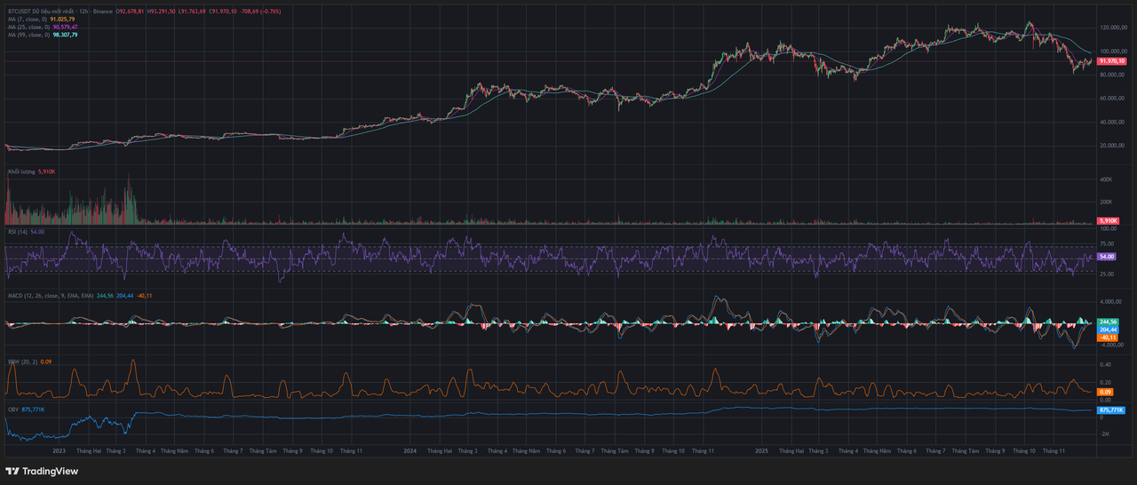Viewport: 1137px width, 485px height.
Task: Click the orange 0.09 BBW axis label
Action: (x=1105, y=392)
